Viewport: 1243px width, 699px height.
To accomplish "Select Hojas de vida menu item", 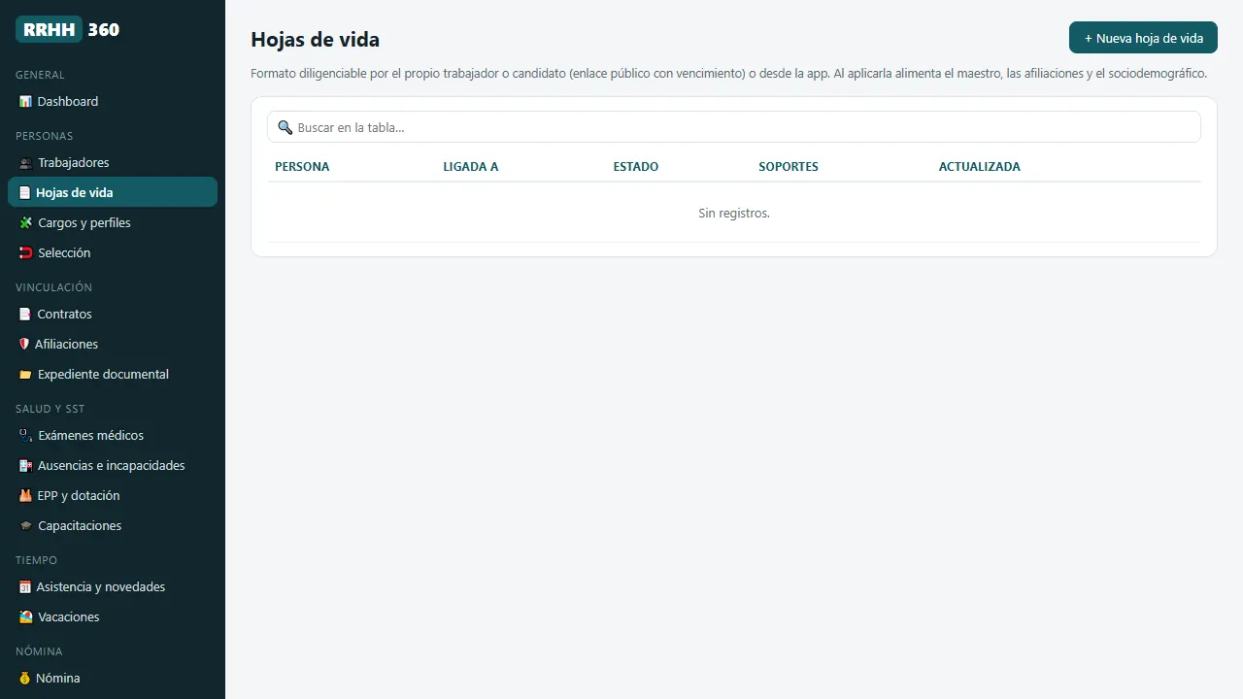I will point(113,192).
